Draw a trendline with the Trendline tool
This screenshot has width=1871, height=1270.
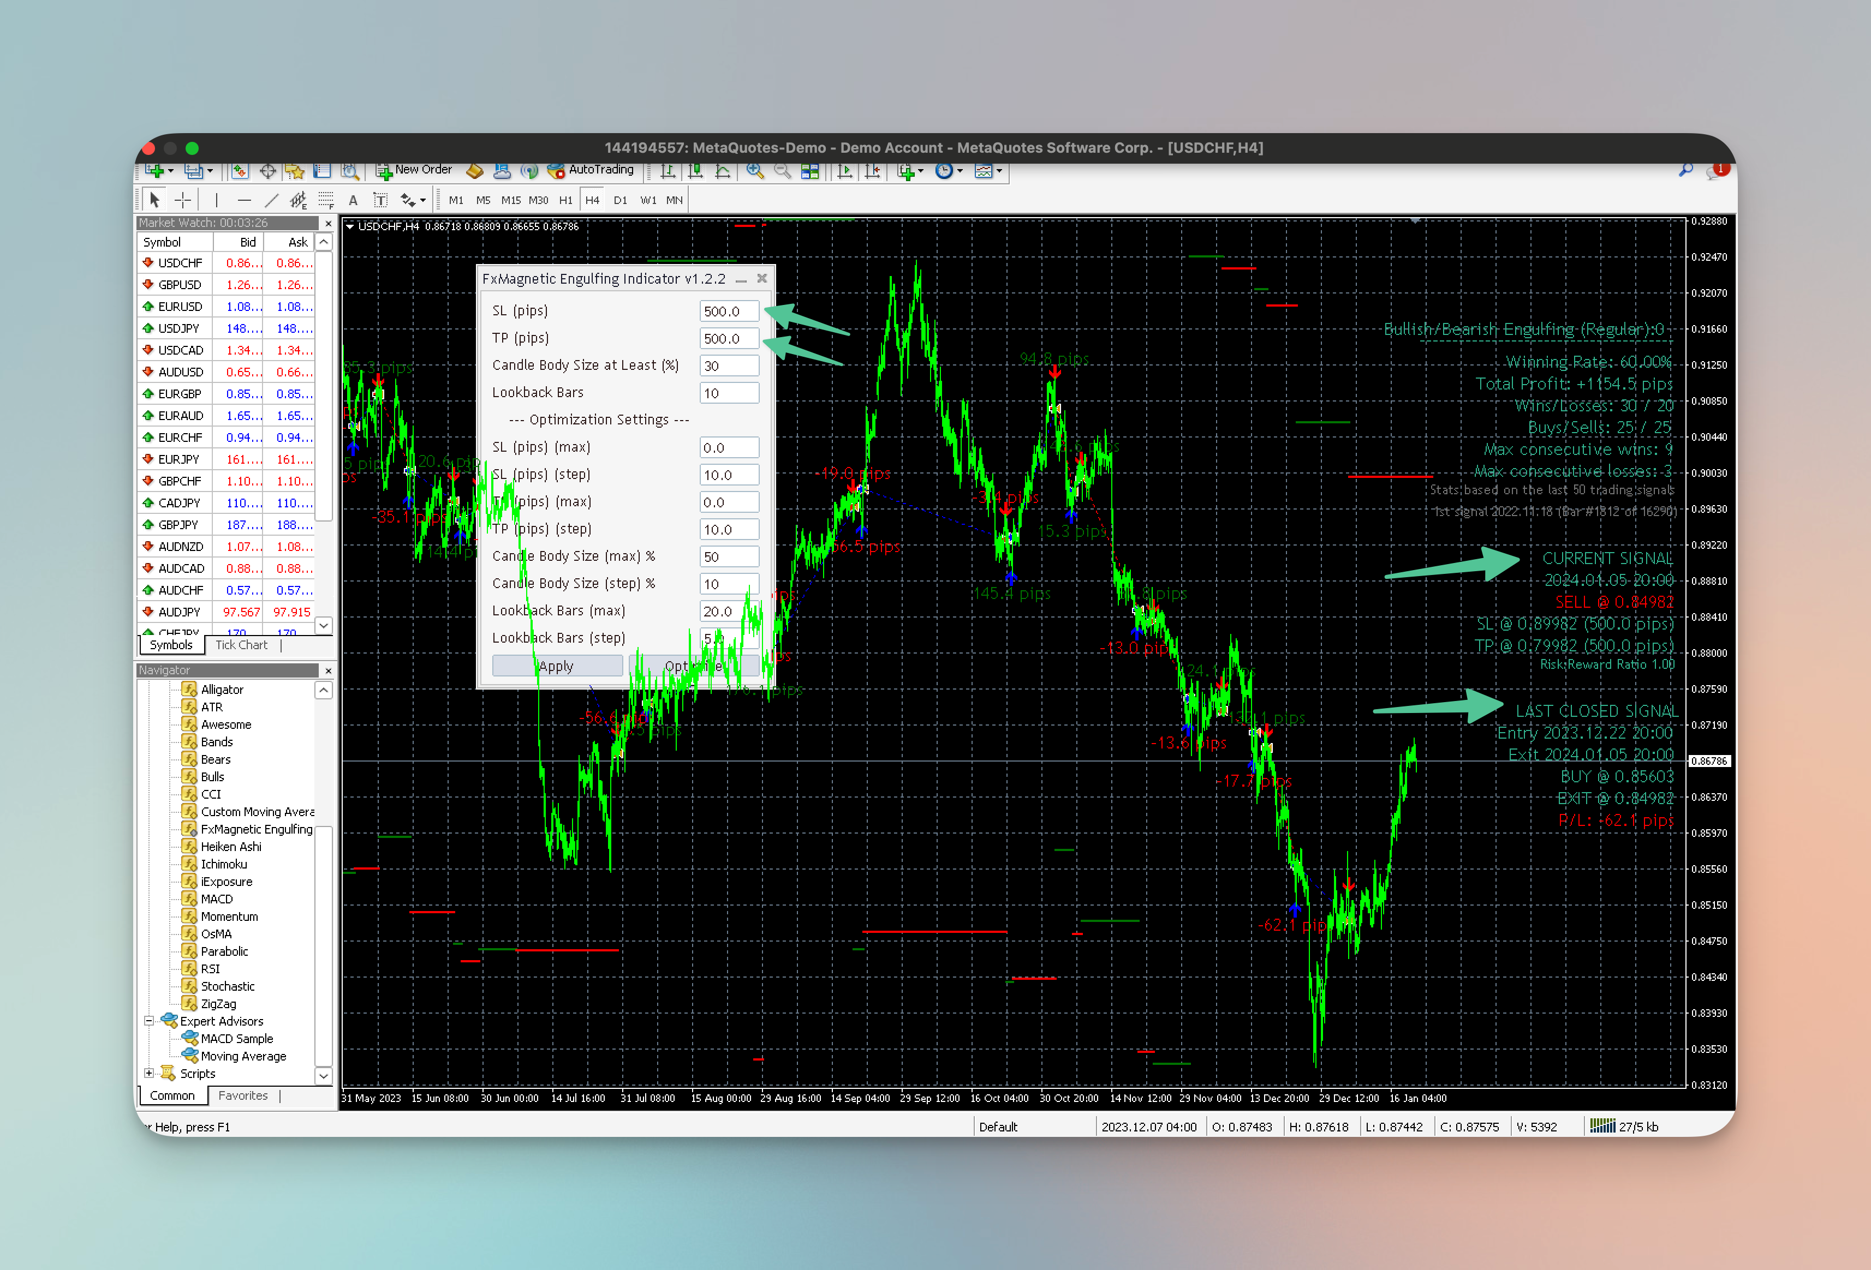click(271, 200)
